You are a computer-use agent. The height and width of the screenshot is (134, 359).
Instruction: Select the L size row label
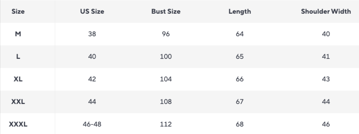tap(18, 56)
